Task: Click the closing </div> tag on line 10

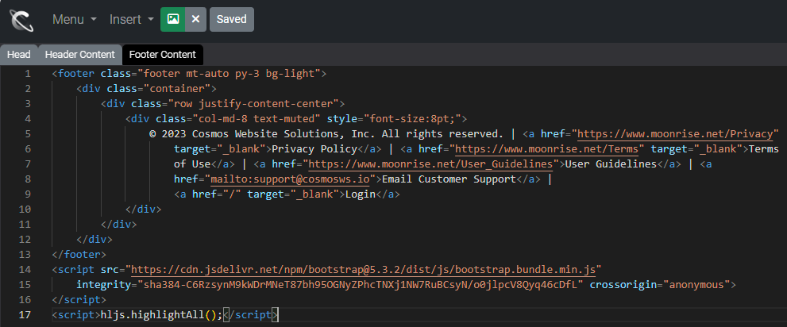Action: click(143, 210)
